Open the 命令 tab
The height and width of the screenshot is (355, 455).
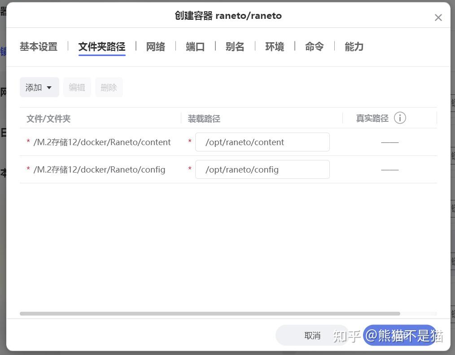click(314, 46)
